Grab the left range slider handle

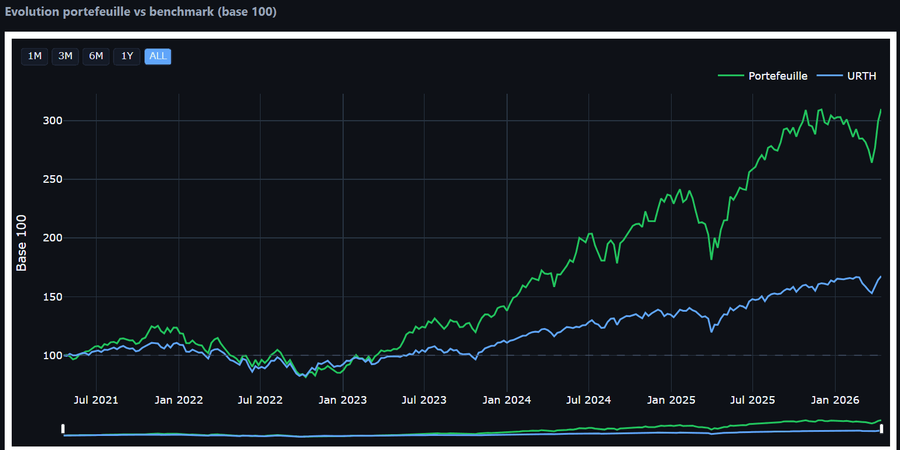pyautogui.click(x=63, y=428)
